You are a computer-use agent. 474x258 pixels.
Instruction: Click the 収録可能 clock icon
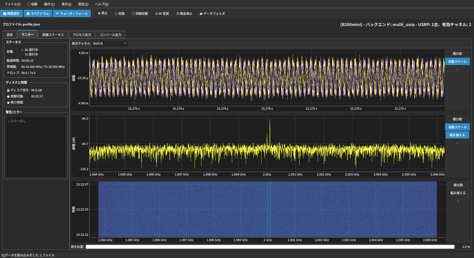click(8, 96)
